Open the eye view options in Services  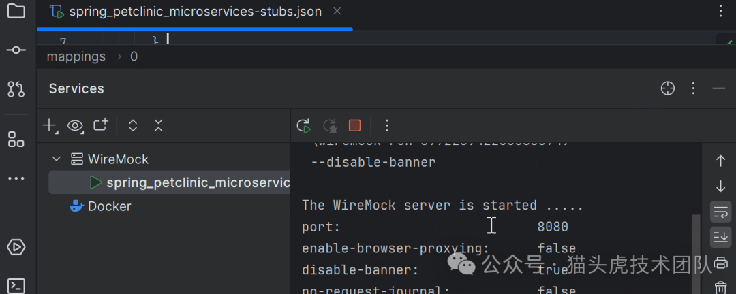click(75, 125)
